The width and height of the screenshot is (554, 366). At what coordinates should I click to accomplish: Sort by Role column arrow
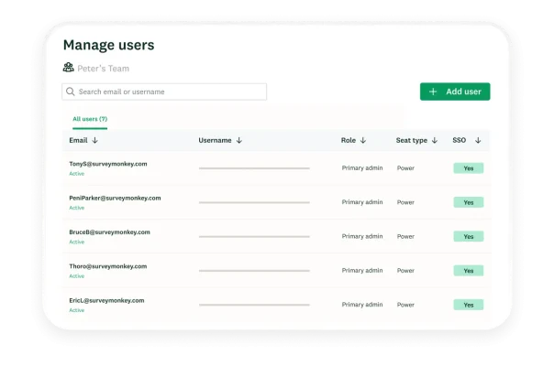pyautogui.click(x=363, y=140)
